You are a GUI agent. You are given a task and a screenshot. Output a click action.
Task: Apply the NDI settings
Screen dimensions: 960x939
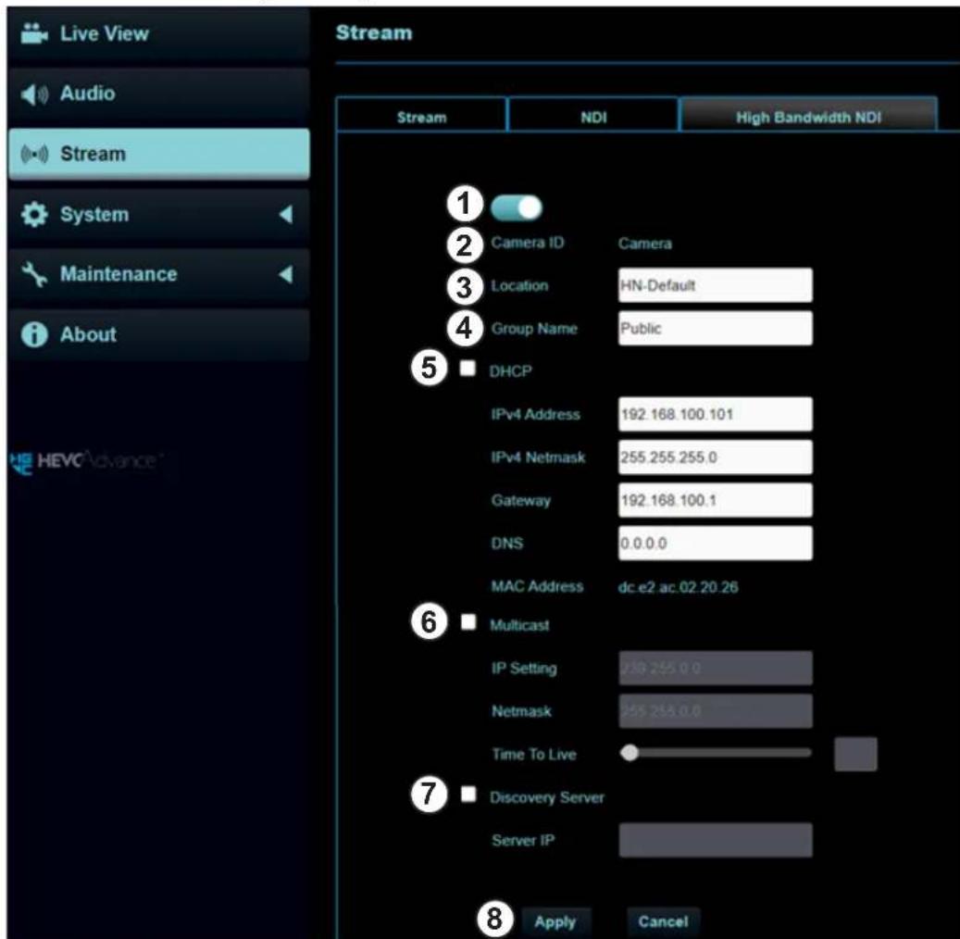(x=555, y=921)
